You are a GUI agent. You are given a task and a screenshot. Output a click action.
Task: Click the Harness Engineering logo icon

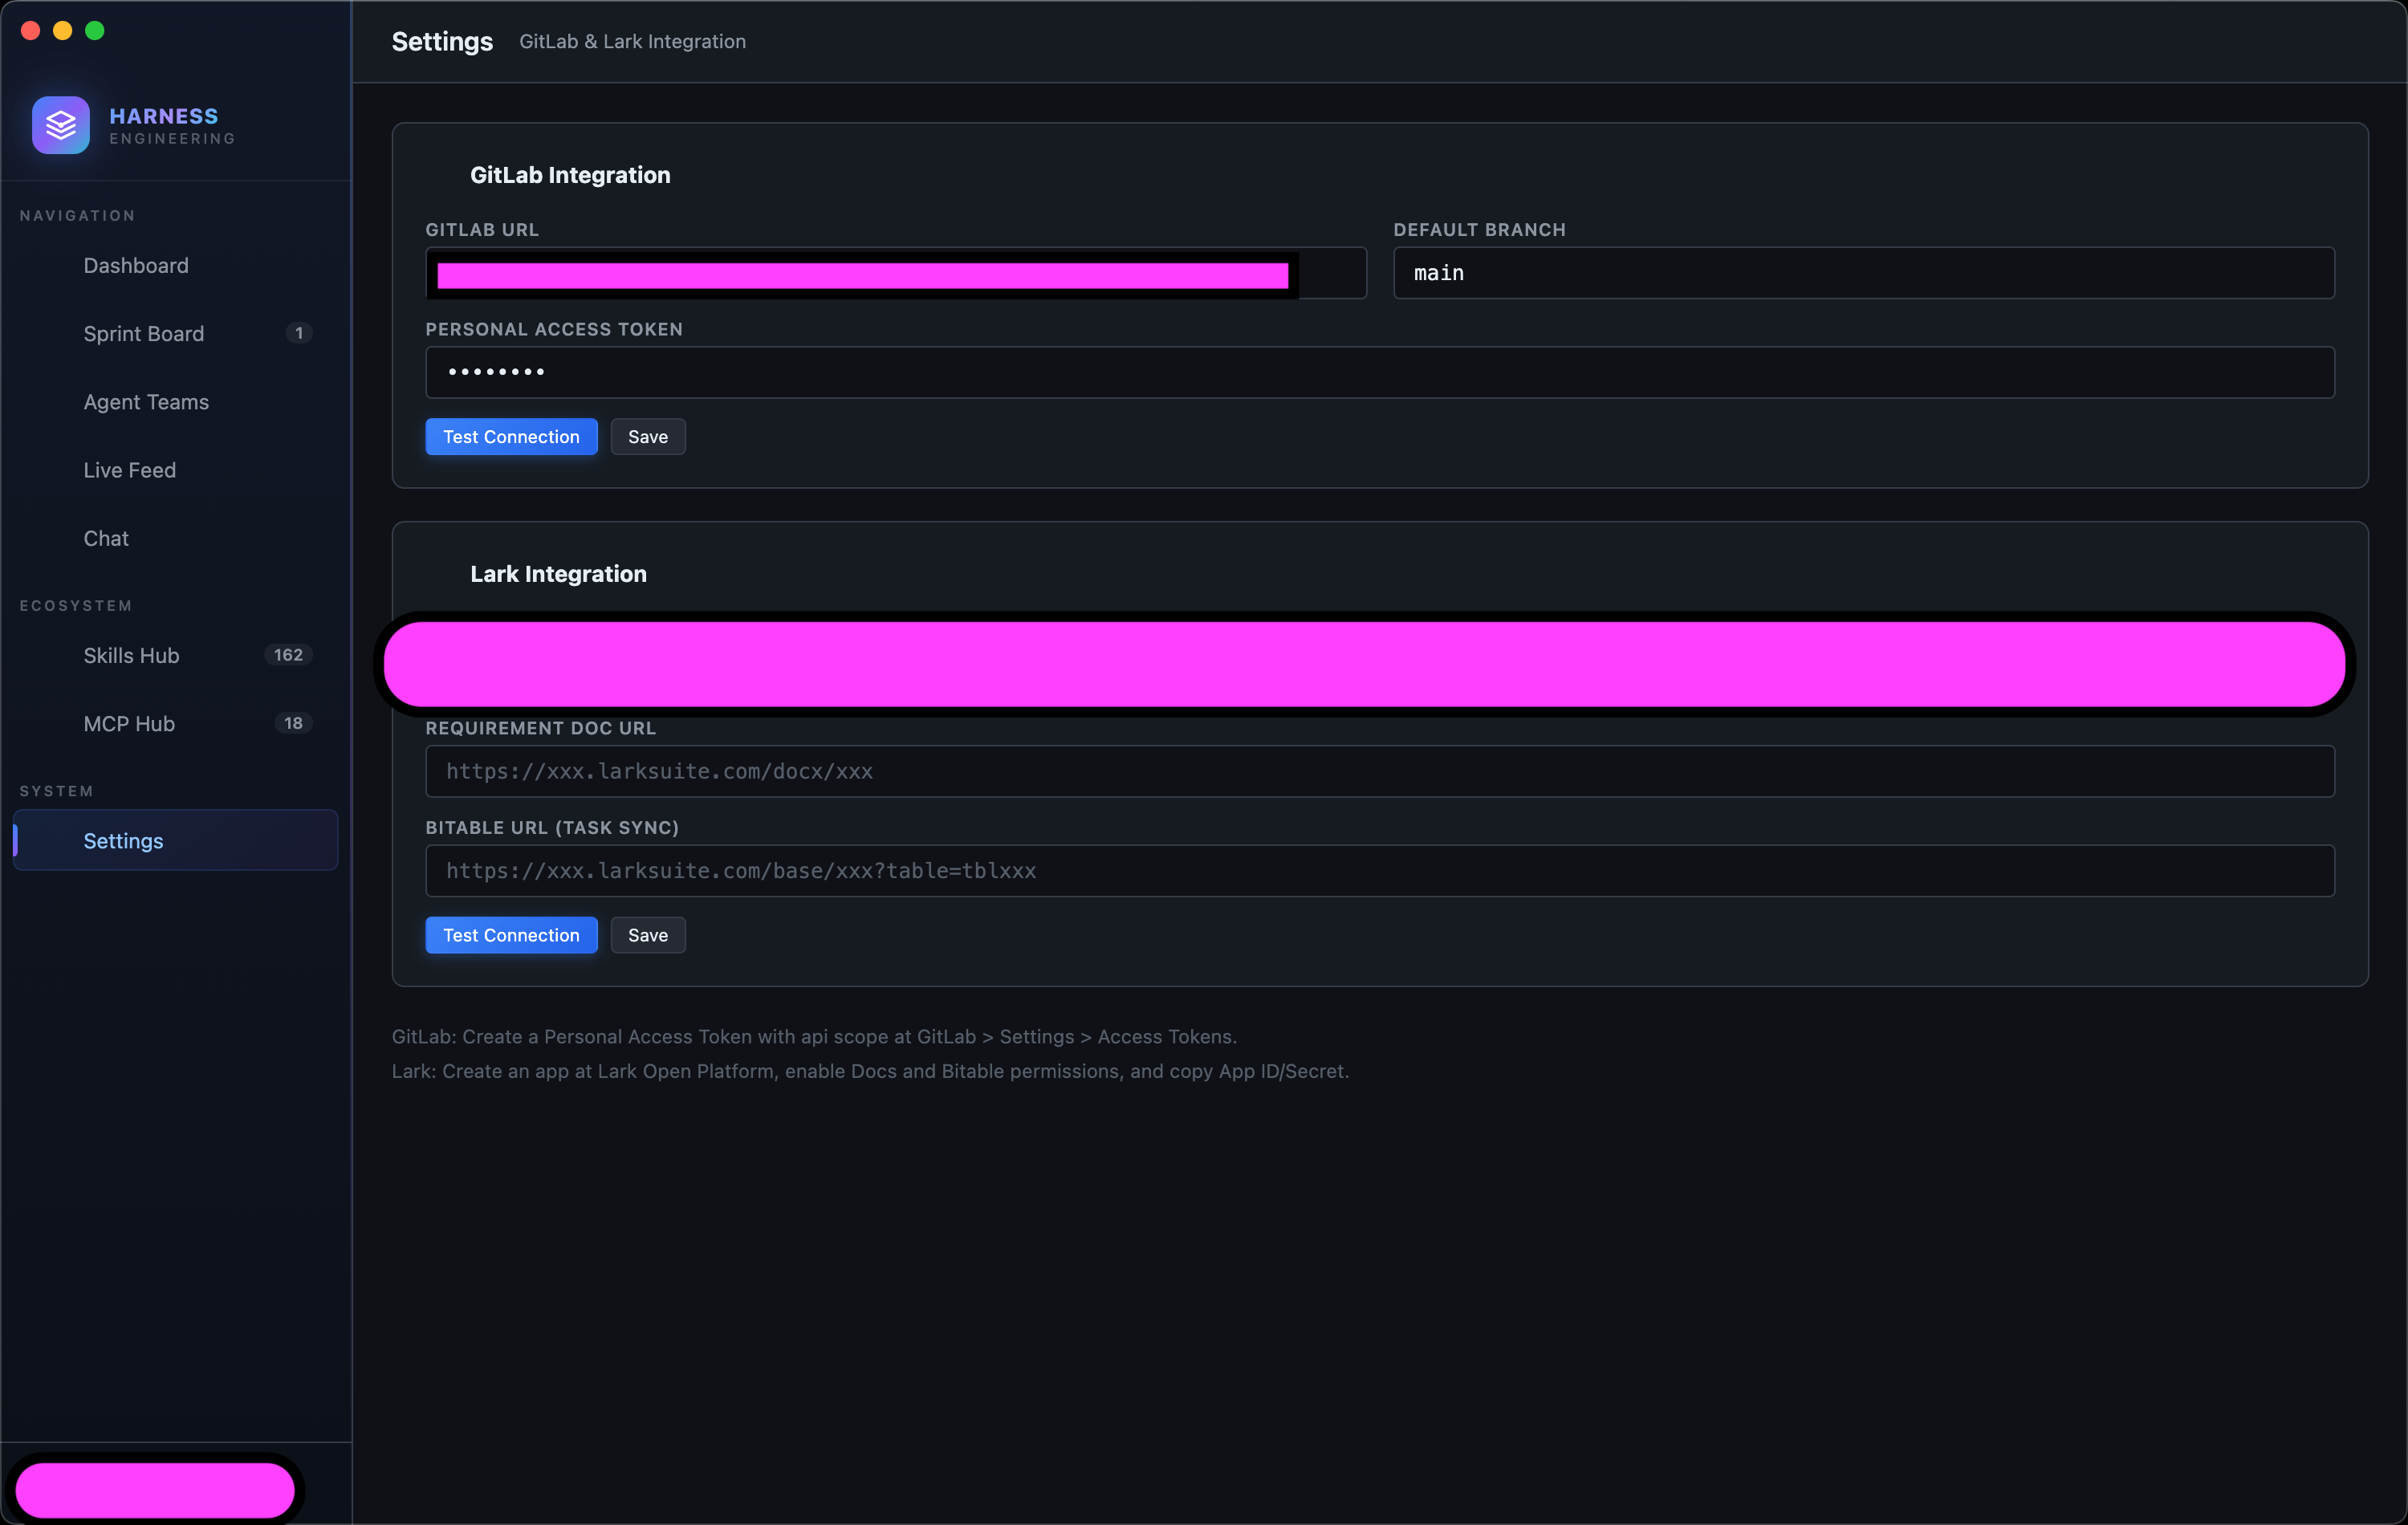click(60, 125)
